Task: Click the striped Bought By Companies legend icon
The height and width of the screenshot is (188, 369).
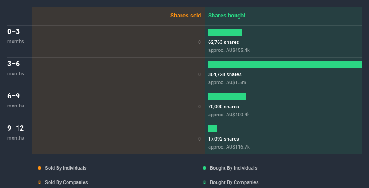Action: 205,182
